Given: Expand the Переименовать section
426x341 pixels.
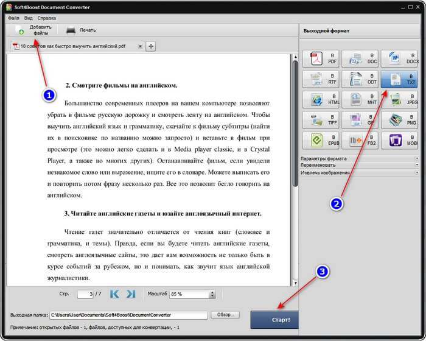Looking at the screenshot, I should tap(360, 165).
